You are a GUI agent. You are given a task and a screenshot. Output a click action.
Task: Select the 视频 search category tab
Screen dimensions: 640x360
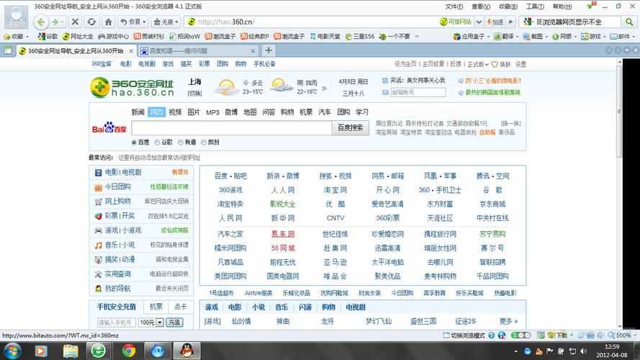[175, 112]
